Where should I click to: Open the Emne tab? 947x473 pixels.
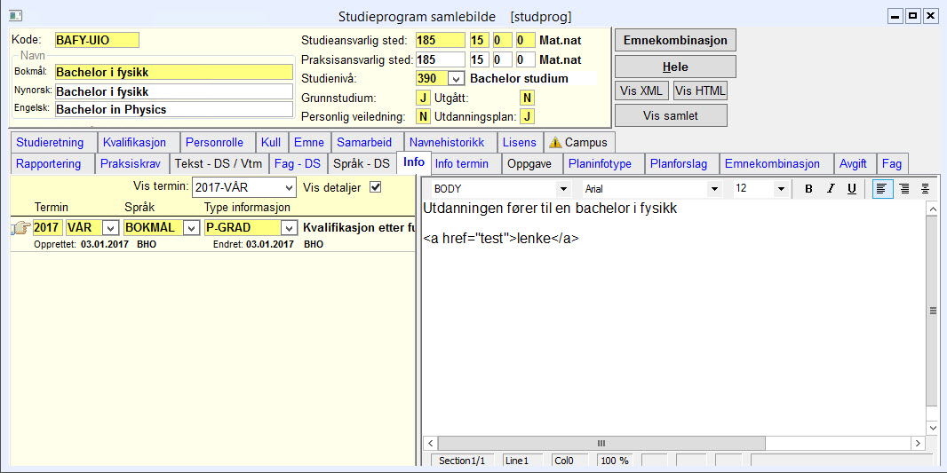click(x=310, y=143)
